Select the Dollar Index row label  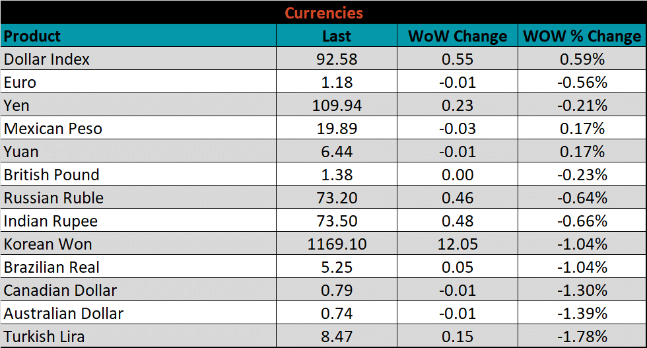click(x=47, y=59)
